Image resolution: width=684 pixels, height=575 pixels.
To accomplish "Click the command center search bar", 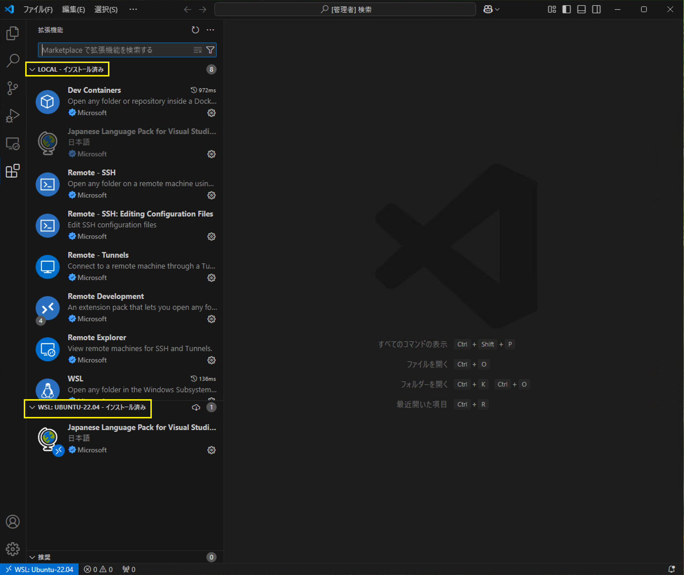I will pyautogui.click(x=345, y=9).
